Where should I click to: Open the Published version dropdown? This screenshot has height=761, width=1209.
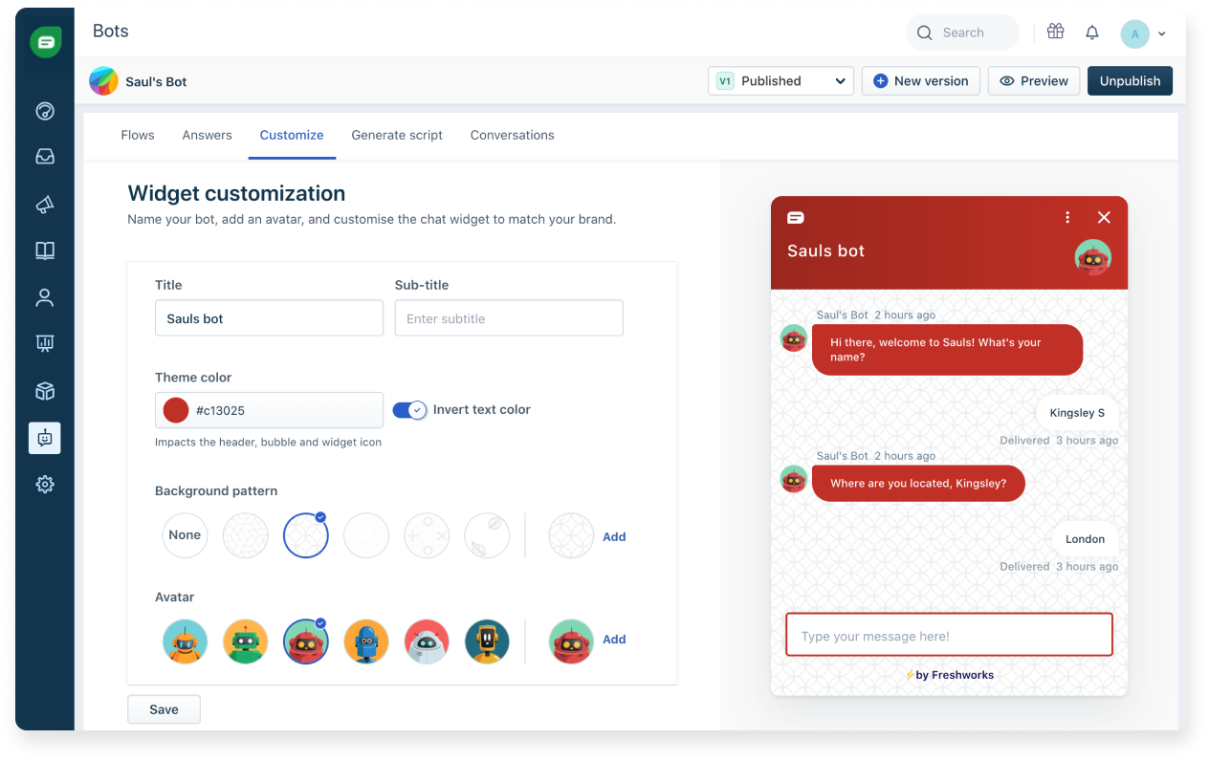click(781, 81)
